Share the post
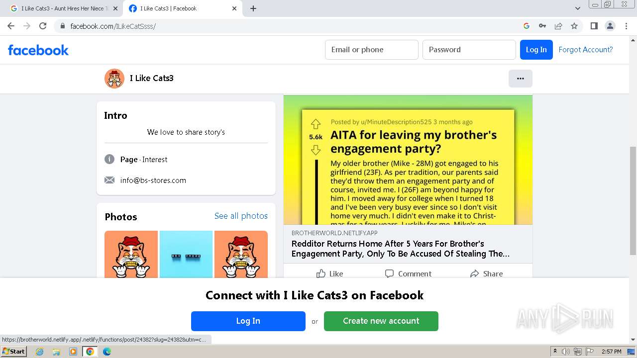Screen dimensions: 637x358 point(486,273)
